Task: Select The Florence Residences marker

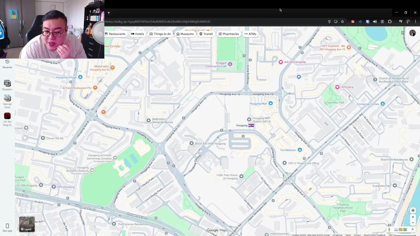Action: [114, 224]
